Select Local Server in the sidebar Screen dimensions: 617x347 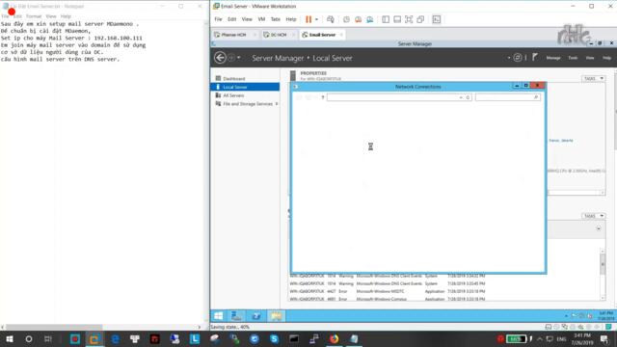(x=245, y=87)
